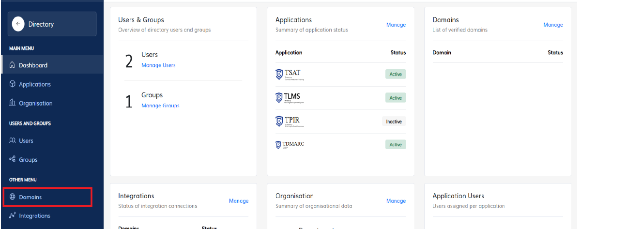Click Manage in the Domains card
Viewport: 627px width, 229px height.
click(x=553, y=25)
